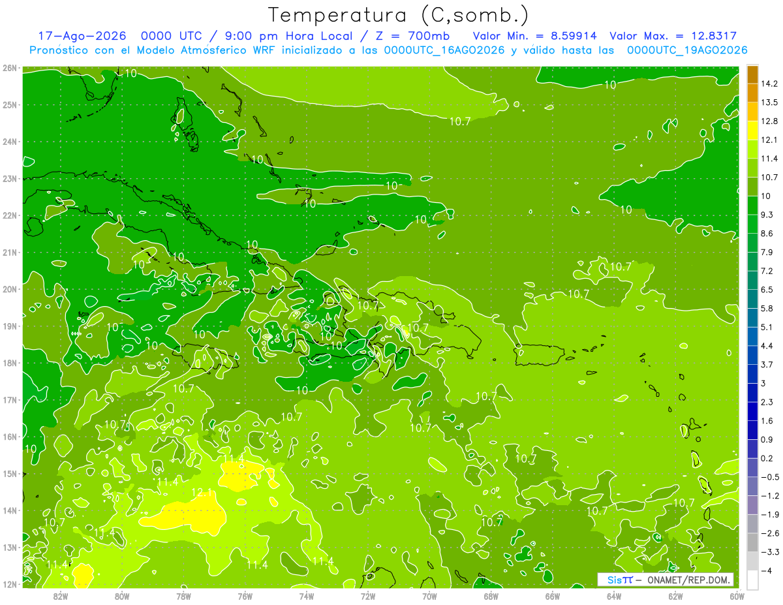This screenshot has width=783, height=605.
Task: Click the colorbar legend label 0.2
Action: coord(768,458)
